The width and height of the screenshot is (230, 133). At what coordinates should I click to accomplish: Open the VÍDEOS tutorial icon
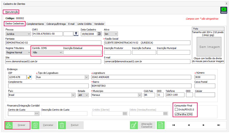tap(224, 10)
